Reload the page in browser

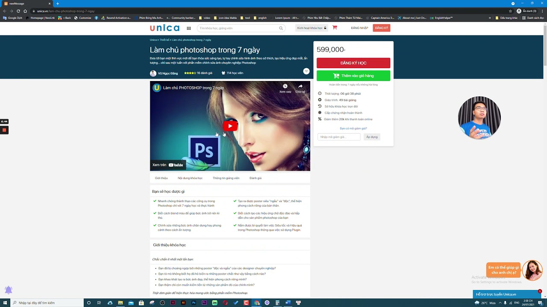click(x=18, y=11)
